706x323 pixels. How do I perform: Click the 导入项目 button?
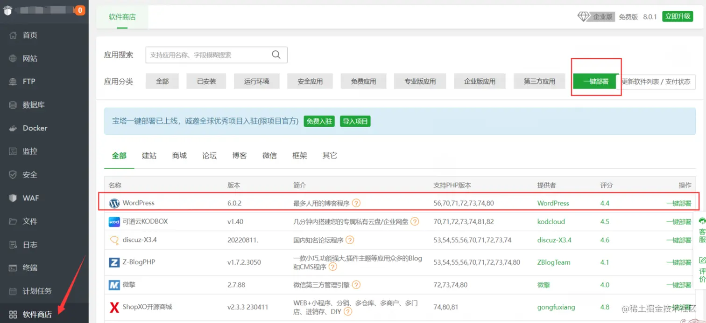pos(355,122)
